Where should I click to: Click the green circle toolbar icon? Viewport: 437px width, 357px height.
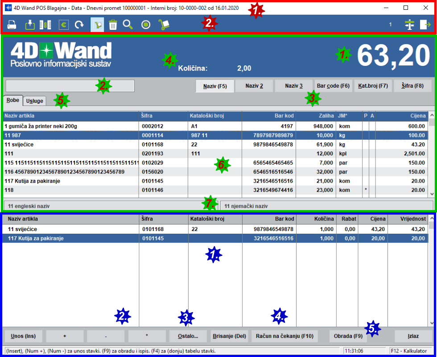146,25
